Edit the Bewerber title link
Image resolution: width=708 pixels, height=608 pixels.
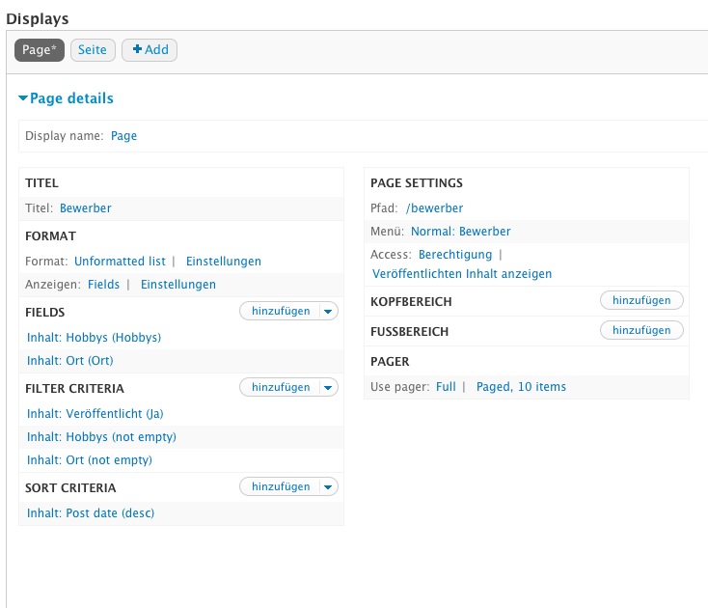pyautogui.click(x=85, y=208)
